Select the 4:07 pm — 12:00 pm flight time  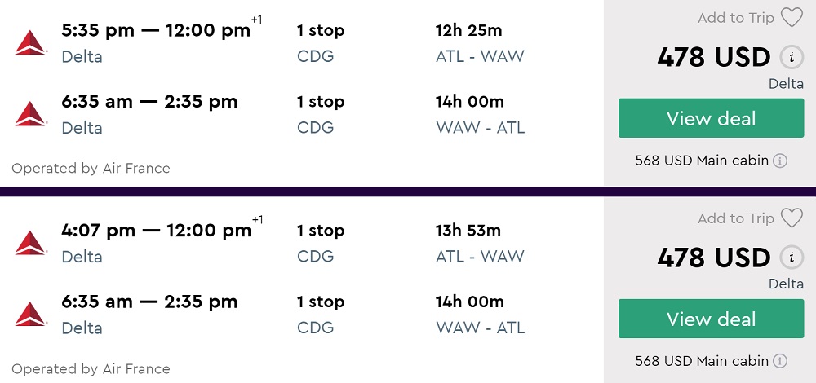tap(156, 231)
